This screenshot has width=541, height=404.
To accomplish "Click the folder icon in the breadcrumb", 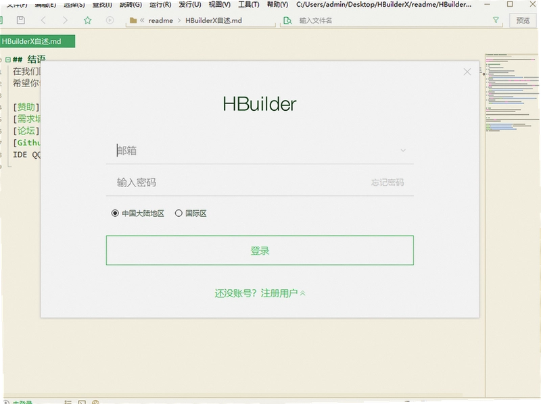I will 133,21.
